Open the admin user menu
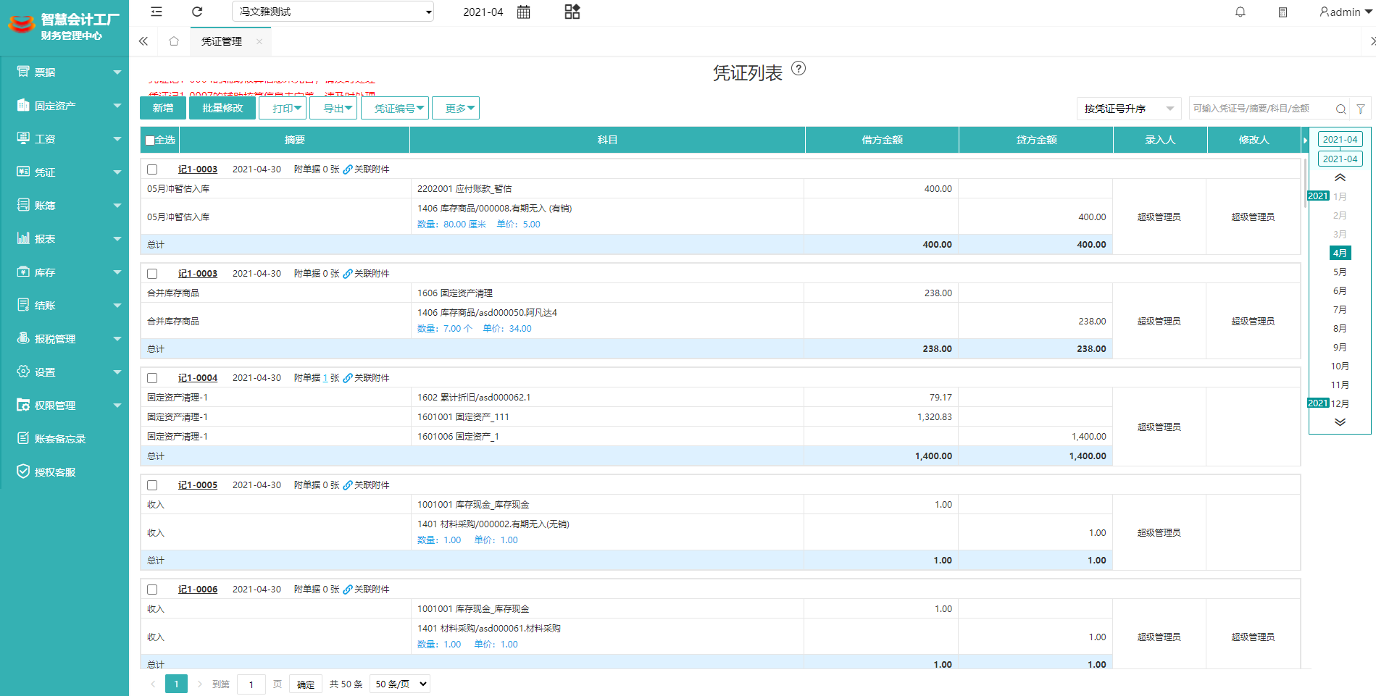The height and width of the screenshot is (696, 1376). pyautogui.click(x=1346, y=12)
